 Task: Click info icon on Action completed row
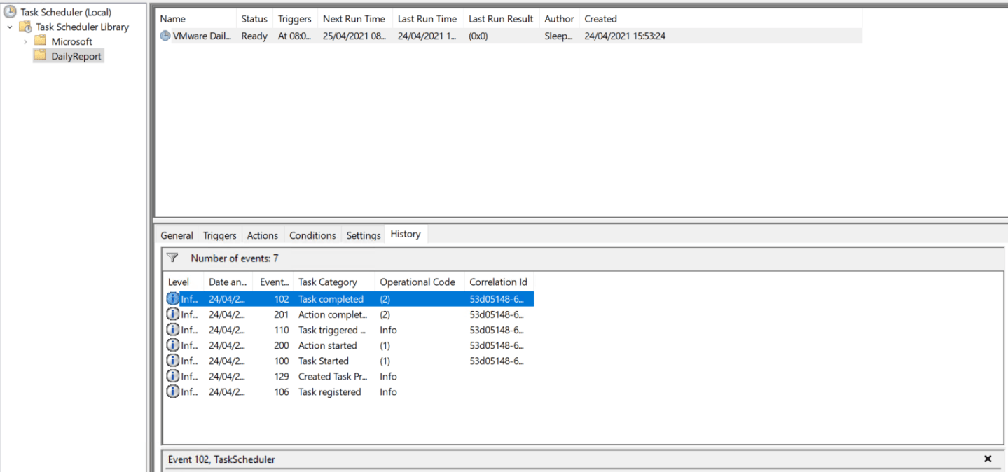(172, 314)
